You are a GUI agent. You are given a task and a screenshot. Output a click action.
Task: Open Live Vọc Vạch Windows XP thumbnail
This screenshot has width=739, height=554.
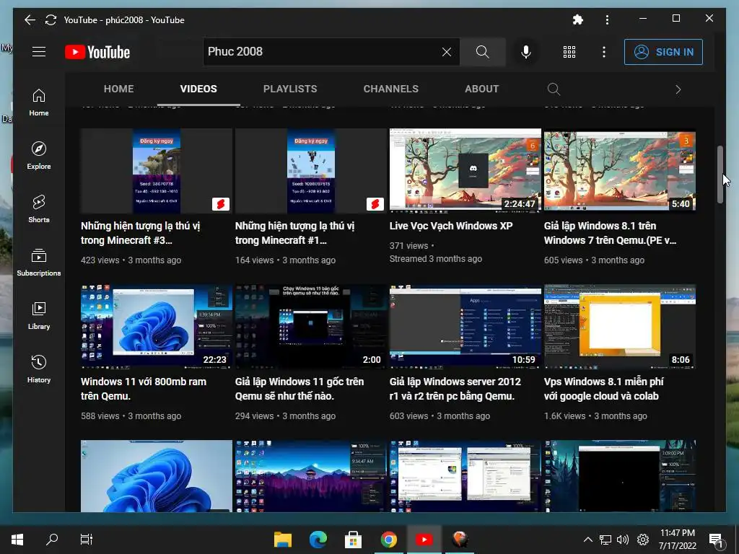(465, 170)
